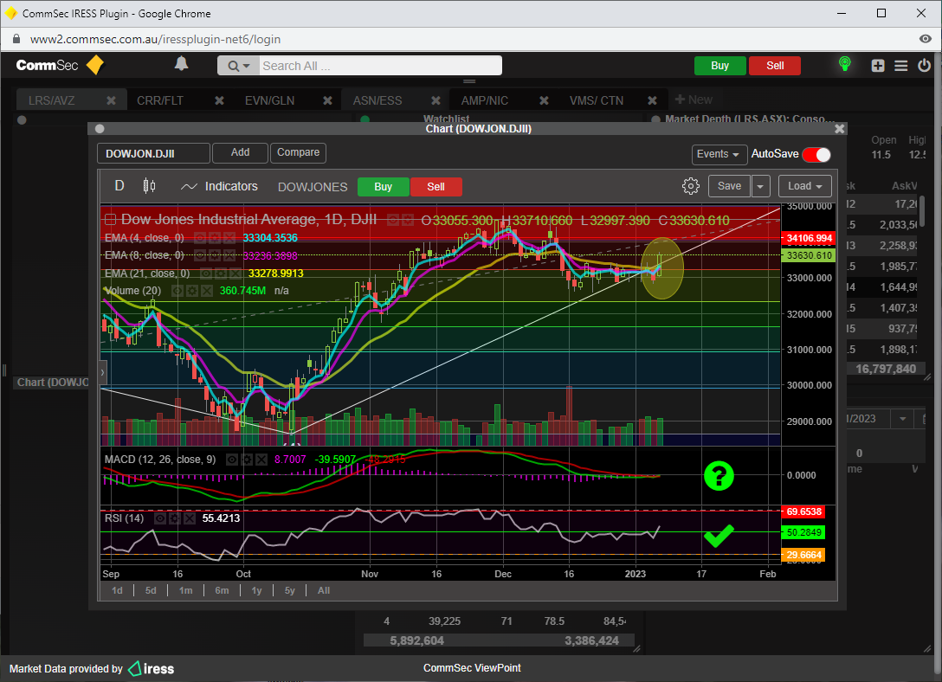Toggle visibility of Volume indicator
Image resolution: width=942 pixels, height=682 pixels.
177,291
